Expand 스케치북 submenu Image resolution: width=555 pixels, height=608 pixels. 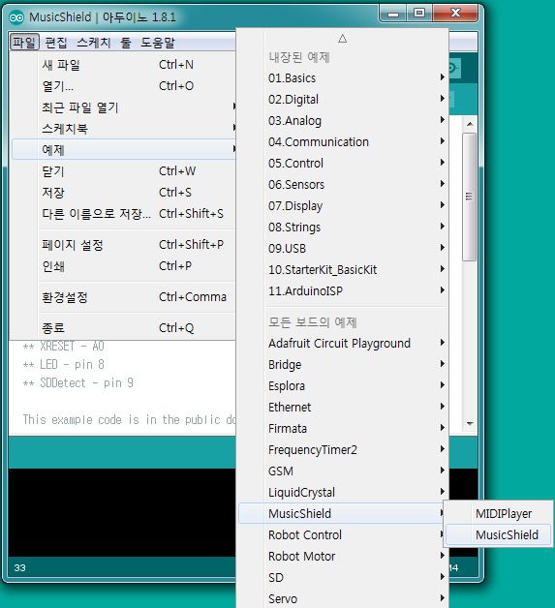coord(124,129)
